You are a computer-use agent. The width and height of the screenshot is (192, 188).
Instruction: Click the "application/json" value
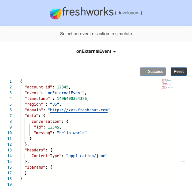(x=87, y=156)
